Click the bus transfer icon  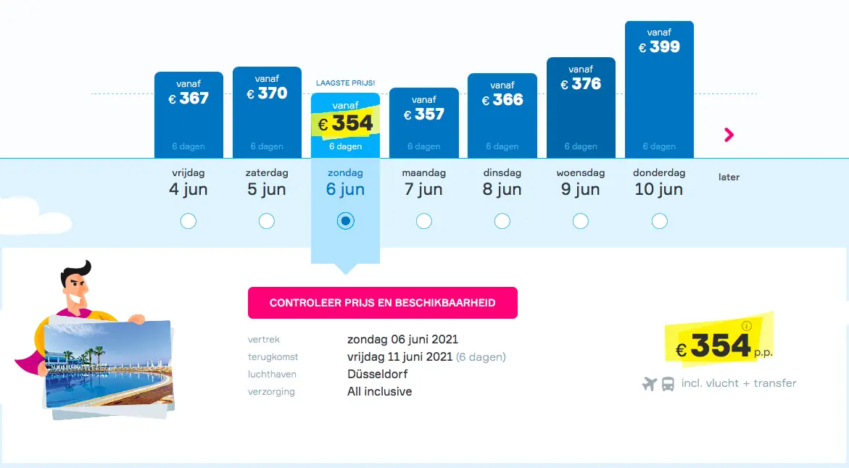pyautogui.click(x=668, y=383)
